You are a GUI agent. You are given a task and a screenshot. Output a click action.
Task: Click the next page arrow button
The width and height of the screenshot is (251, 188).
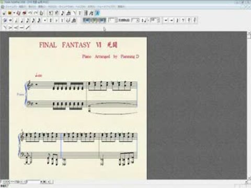(49, 182)
